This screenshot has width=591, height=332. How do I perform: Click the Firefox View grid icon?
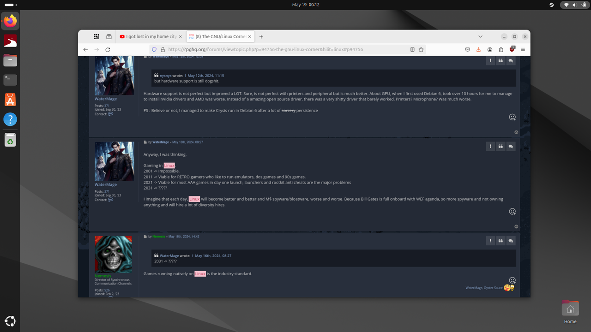(96, 36)
